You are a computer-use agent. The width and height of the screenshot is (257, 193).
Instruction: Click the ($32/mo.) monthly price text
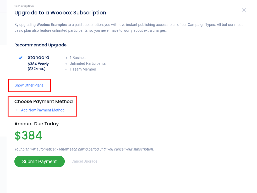click(37, 69)
